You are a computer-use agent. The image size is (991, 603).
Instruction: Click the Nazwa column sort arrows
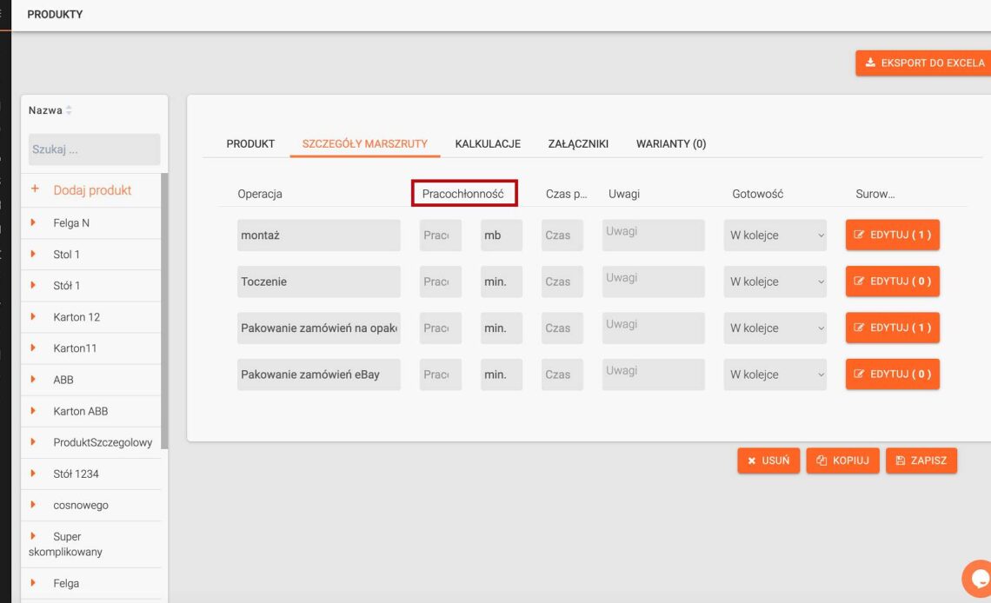pos(69,110)
